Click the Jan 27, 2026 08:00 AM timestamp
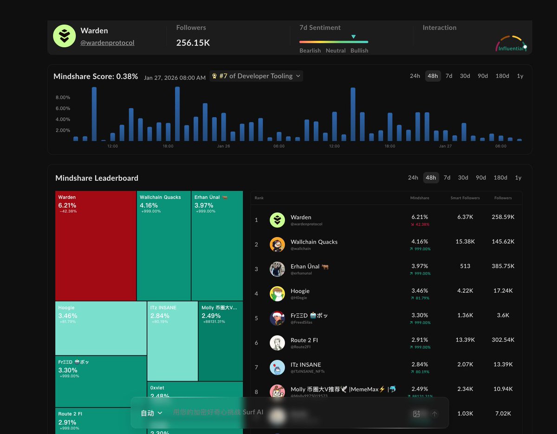The height and width of the screenshot is (434, 557). (x=175, y=78)
